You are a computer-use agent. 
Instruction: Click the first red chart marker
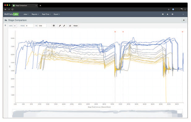[115, 32]
